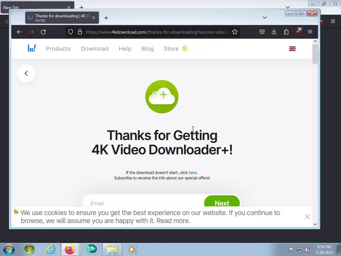This screenshot has height=256, width=341.
Task: Open the Windows Start menu
Action: 9,249
